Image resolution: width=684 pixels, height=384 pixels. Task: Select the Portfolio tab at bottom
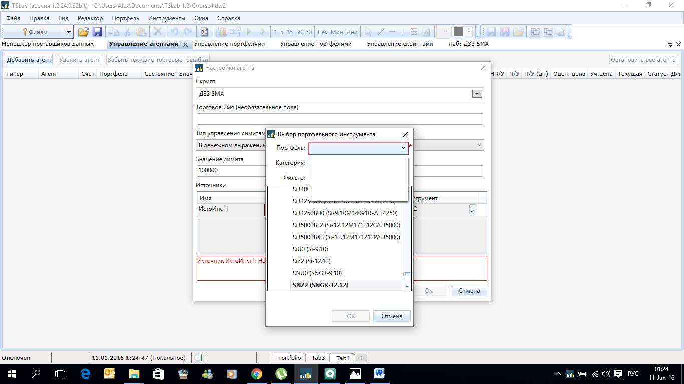289,358
